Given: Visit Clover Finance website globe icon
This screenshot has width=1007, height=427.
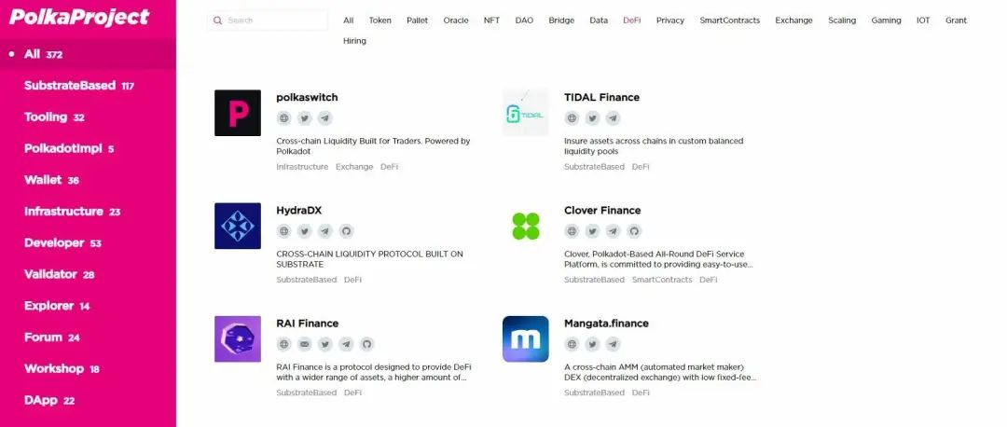Looking at the screenshot, I should 572,231.
